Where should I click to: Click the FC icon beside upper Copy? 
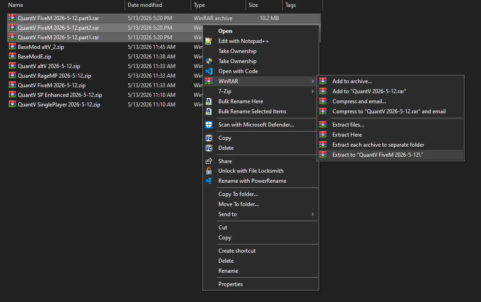click(x=208, y=138)
